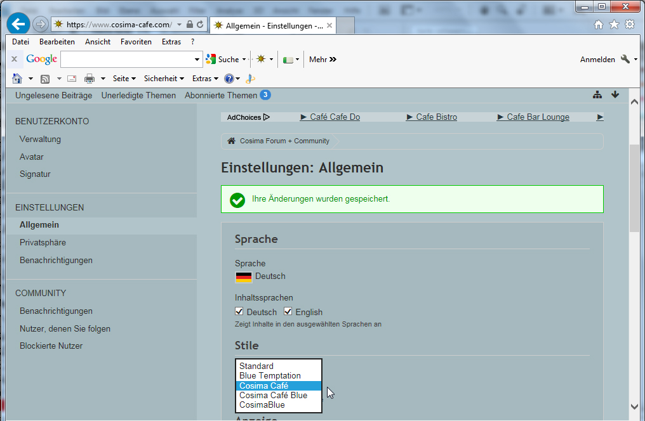The height and width of the screenshot is (421, 645).
Task: Open the Ansicht menu
Action: coord(97,42)
